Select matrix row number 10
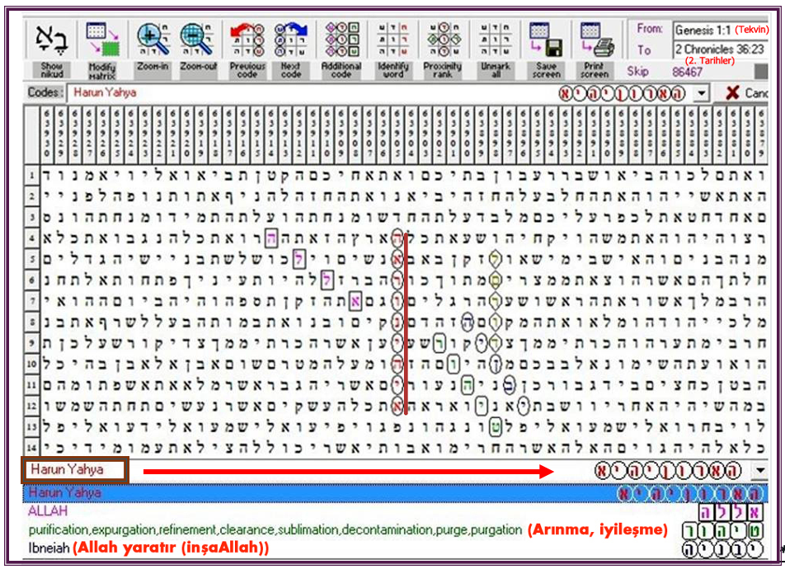 coord(31,364)
